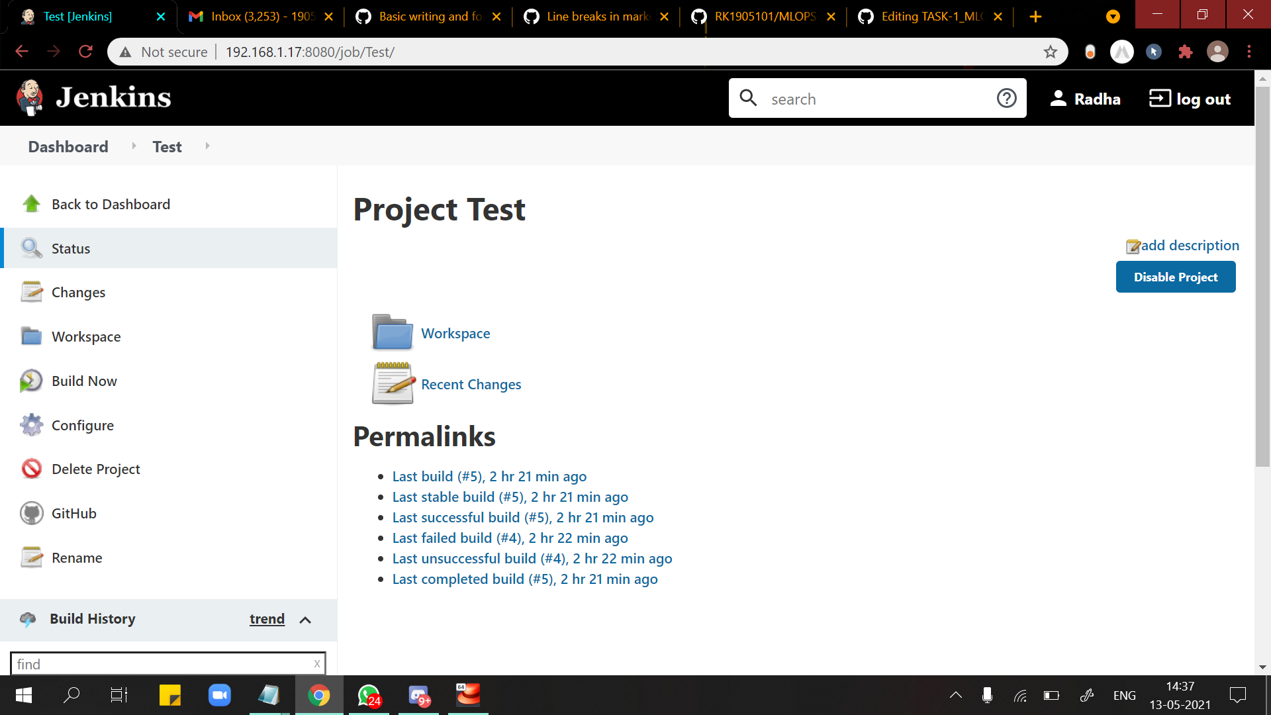Viewport: 1271px width, 715px height.
Task: Open Radha user profile link
Action: (x=1086, y=99)
